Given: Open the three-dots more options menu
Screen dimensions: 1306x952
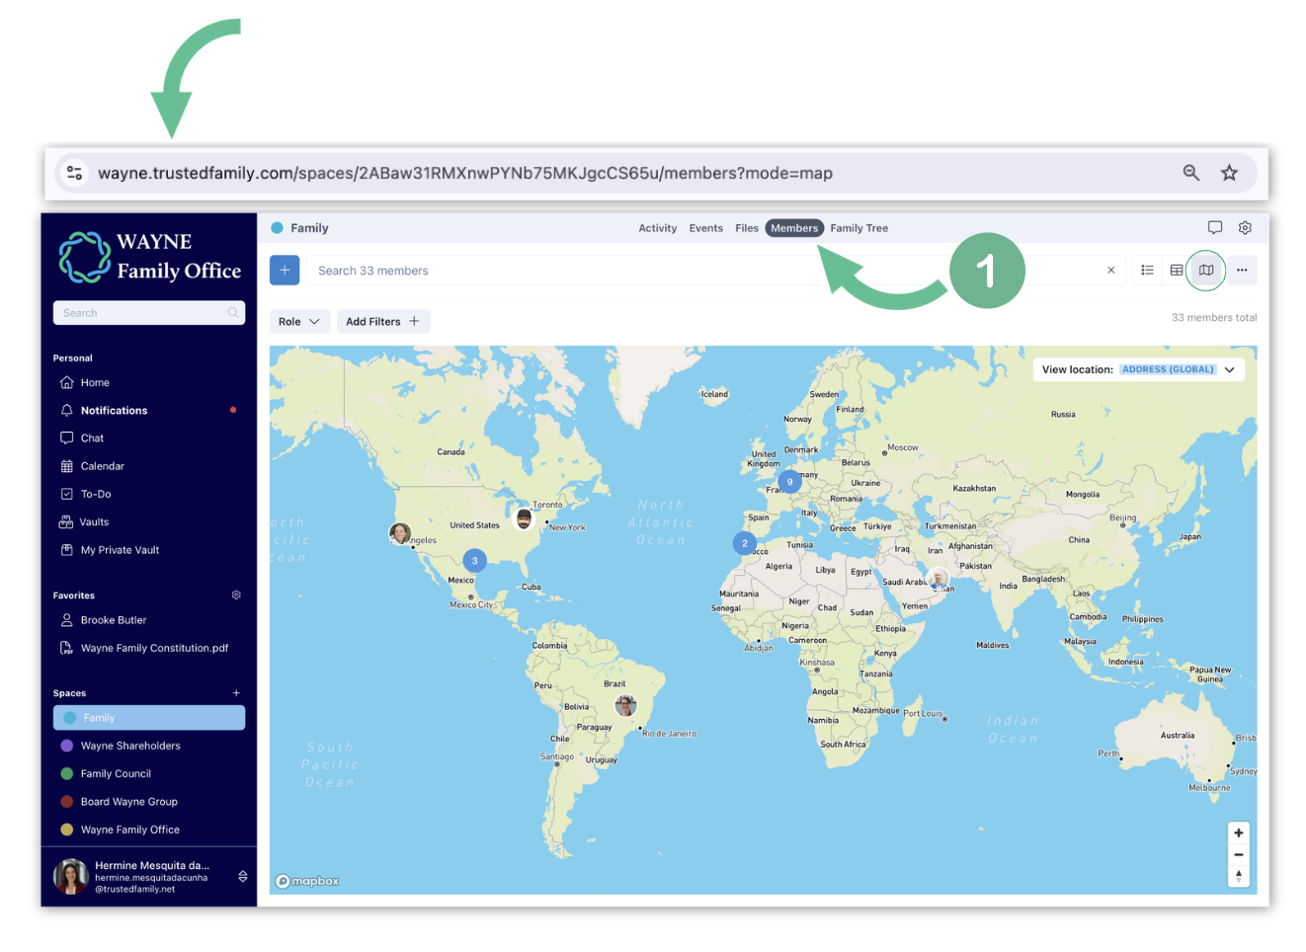Looking at the screenshot, I should pyautogui.click(x=1242, y=270).
